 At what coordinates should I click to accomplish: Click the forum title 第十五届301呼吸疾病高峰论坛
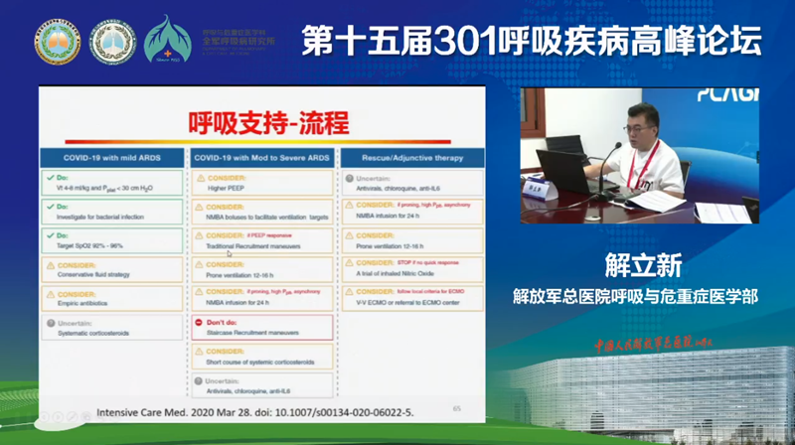click(532, 41)
